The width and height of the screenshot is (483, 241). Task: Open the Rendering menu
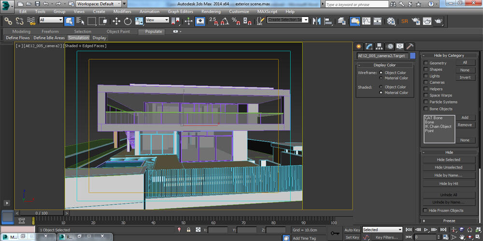coord(211,12)
